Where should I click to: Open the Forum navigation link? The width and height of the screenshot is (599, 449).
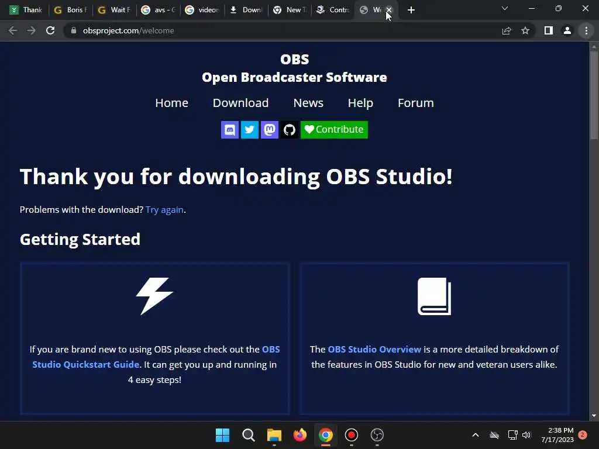point(416,103)
